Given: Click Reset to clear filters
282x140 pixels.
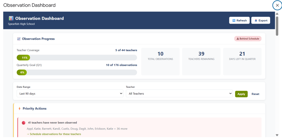Looking at the screenshot, I should [255, 94].
